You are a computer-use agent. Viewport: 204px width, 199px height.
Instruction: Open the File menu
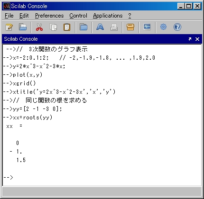(x=9, y=16)
